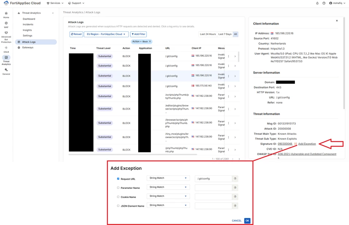349x225 pixels.
Task: Click help icon beside Parameter Name field
Action: coord(235,188)
